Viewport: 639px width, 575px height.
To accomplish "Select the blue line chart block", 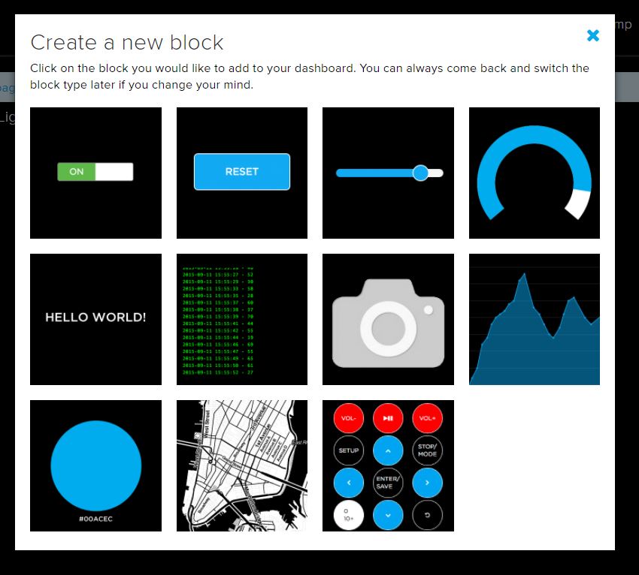I will (534, 319).
